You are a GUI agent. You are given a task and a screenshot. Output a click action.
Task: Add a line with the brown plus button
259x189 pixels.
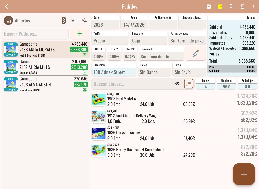pos(244,174)
